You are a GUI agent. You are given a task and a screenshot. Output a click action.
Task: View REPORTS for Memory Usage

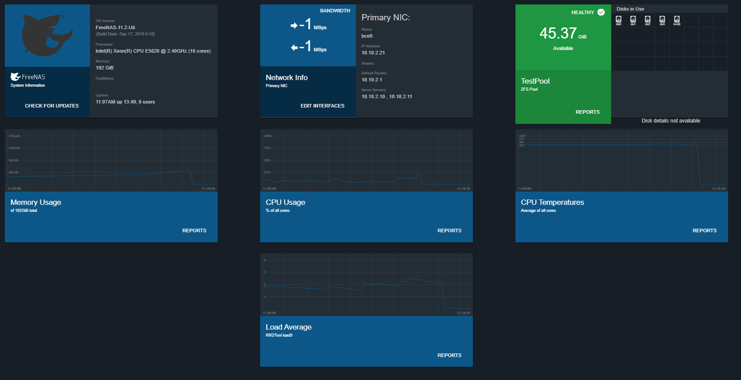point(194,230)
